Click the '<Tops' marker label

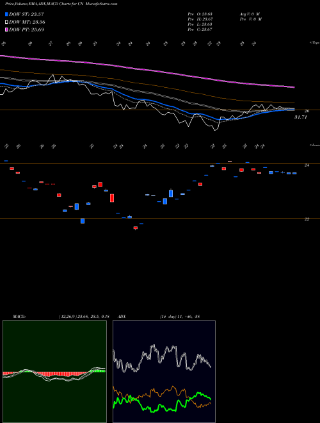point(314,43)
